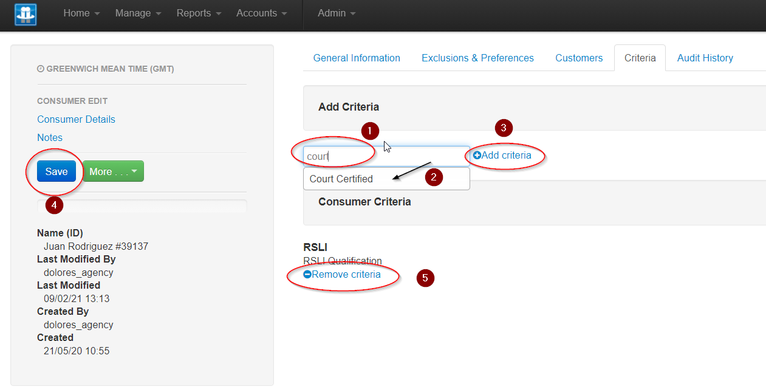Open the Admin menu
Viewport: 766px width, 392px height.
click(337, 13)
